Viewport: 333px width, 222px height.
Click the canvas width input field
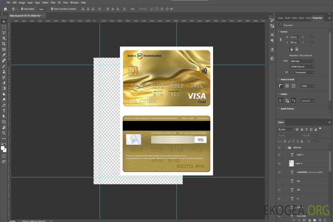pos(294,37)
